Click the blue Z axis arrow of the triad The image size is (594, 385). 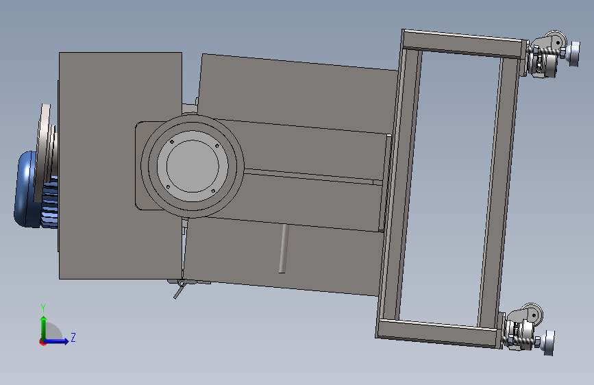[x=57, y=341]
